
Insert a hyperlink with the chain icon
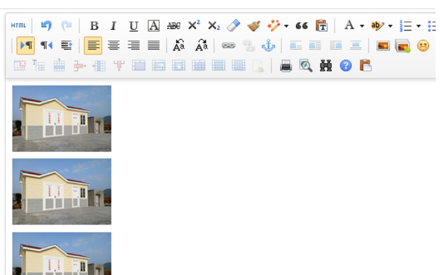pos(228,46)
